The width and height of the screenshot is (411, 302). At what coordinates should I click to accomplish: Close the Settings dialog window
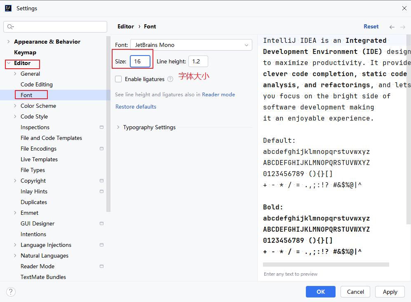pos(404,8)
